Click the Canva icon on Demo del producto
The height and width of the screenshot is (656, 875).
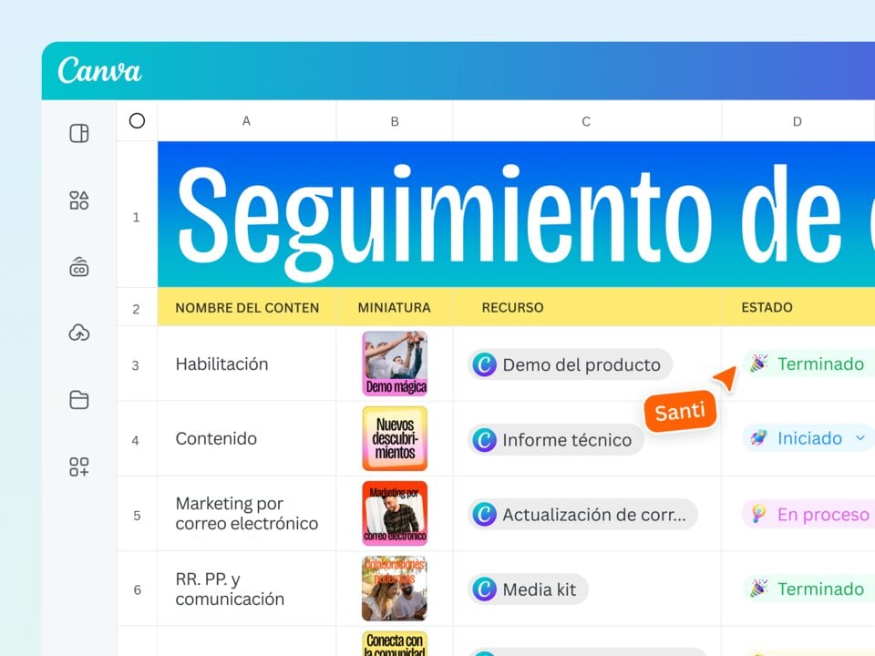pyautogui.click(x=484, y=364)
